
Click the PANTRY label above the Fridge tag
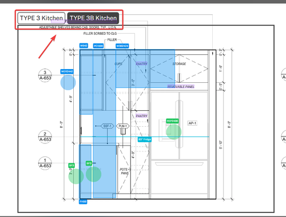(141, 116)
